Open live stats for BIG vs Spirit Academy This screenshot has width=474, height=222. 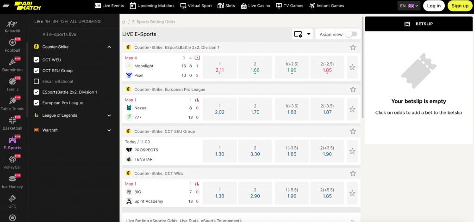tap(197, 184)
